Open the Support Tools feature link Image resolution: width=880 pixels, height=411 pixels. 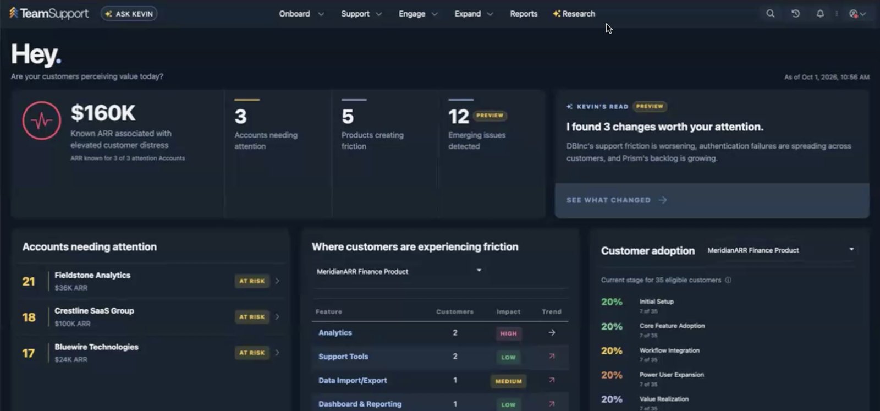tap(343, 357)
